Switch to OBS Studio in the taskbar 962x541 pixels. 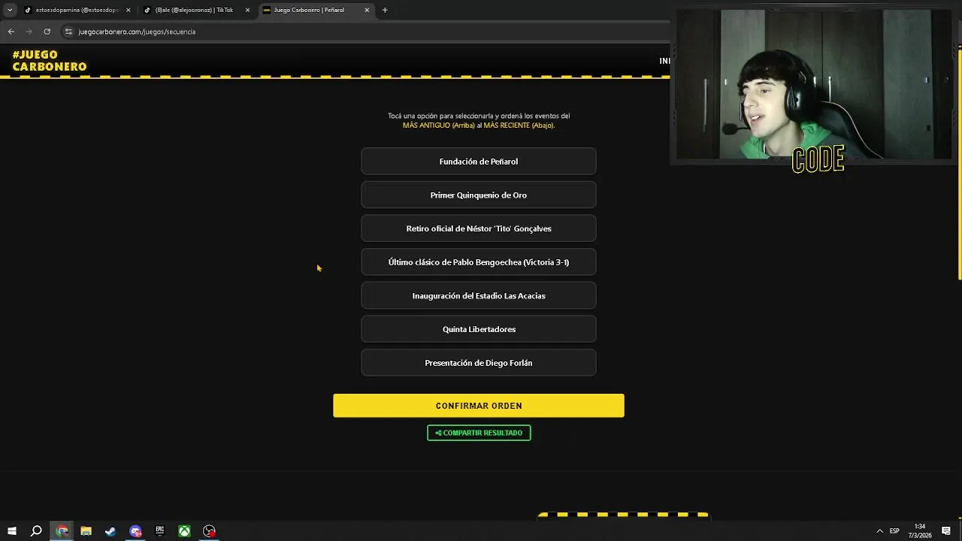coord(209,531)
